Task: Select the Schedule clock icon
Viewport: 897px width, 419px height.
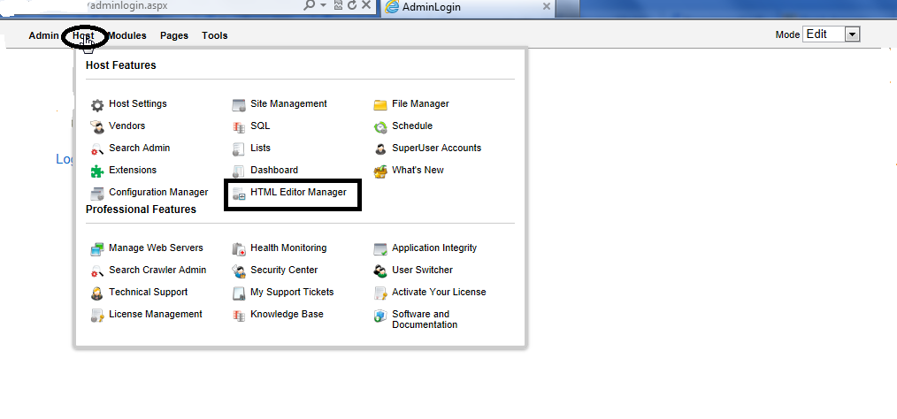Action: tap(380, 127)
